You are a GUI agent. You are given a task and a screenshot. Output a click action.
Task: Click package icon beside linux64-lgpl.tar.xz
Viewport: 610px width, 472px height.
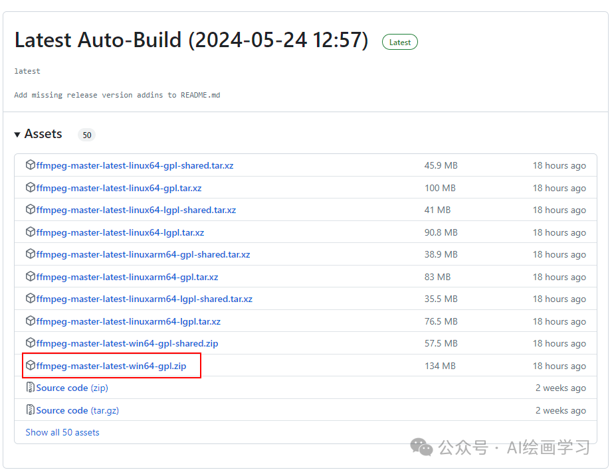click(31, 232)
